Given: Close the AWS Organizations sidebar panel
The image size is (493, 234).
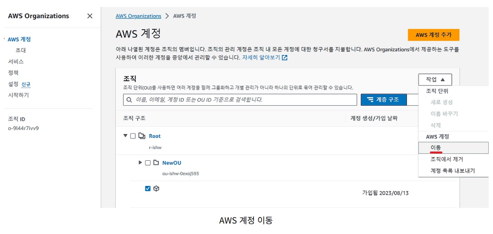Looking at the screenshot, I should coord(90,16).
